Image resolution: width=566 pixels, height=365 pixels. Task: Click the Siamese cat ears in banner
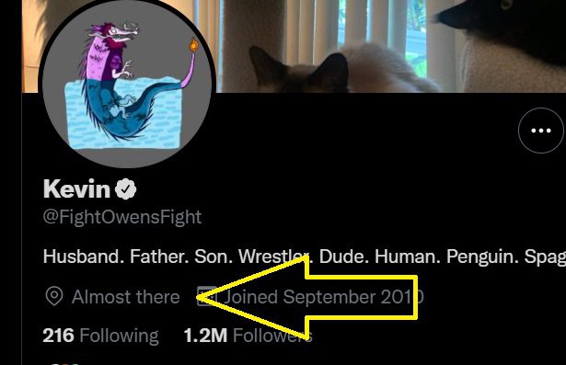point(299,67)
